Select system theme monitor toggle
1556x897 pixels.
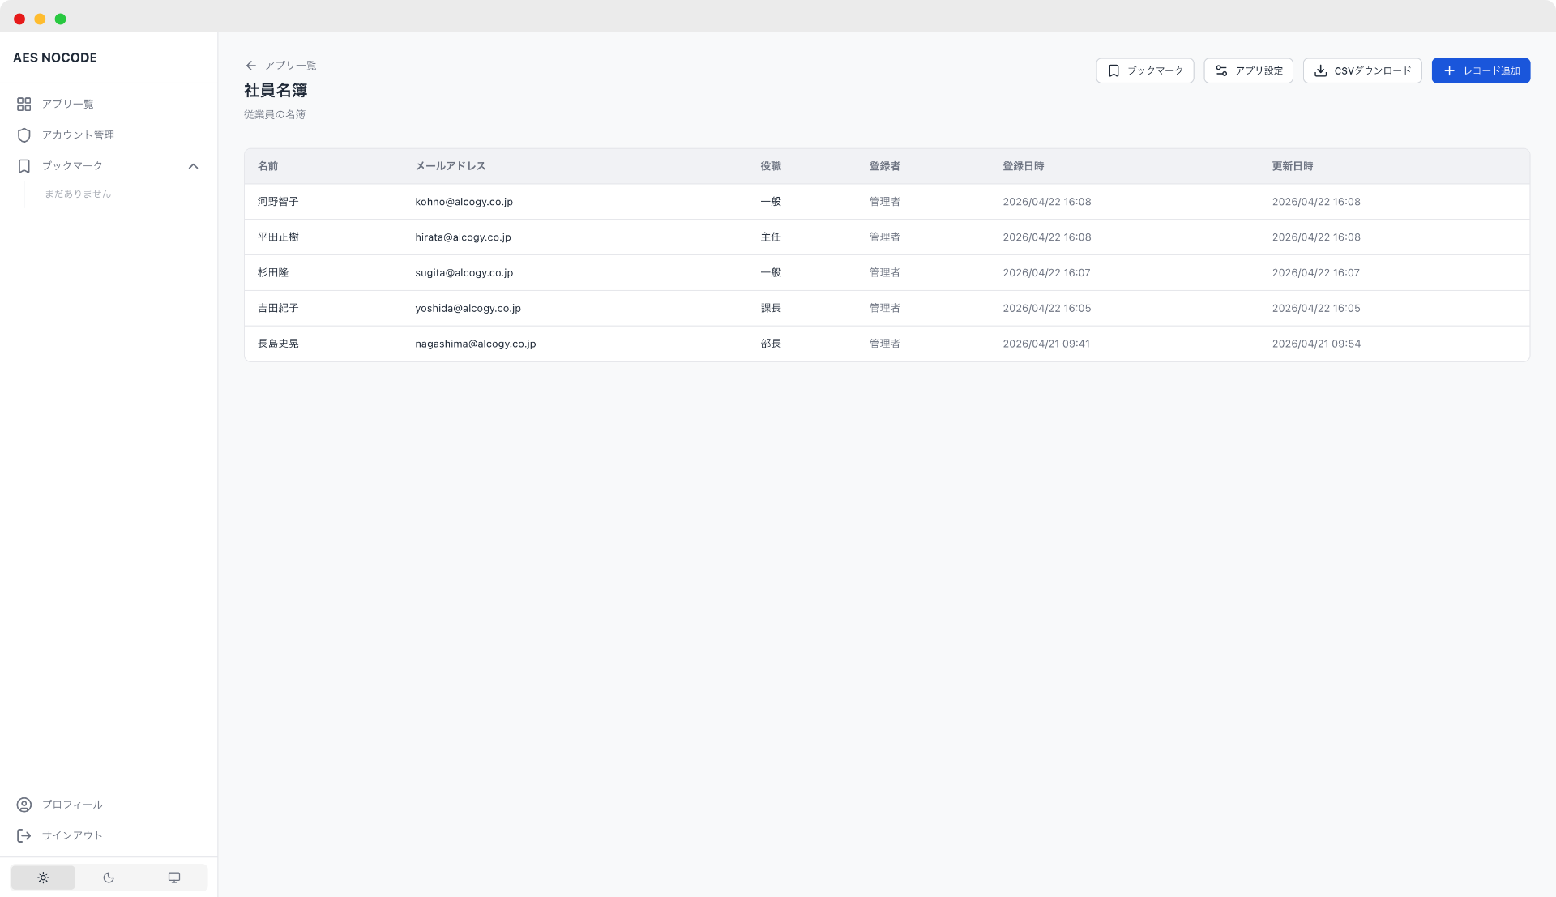click(174, 878)
